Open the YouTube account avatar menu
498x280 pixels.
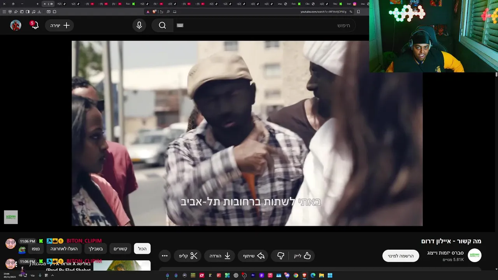pyautogui.click(x=16, y=25)
